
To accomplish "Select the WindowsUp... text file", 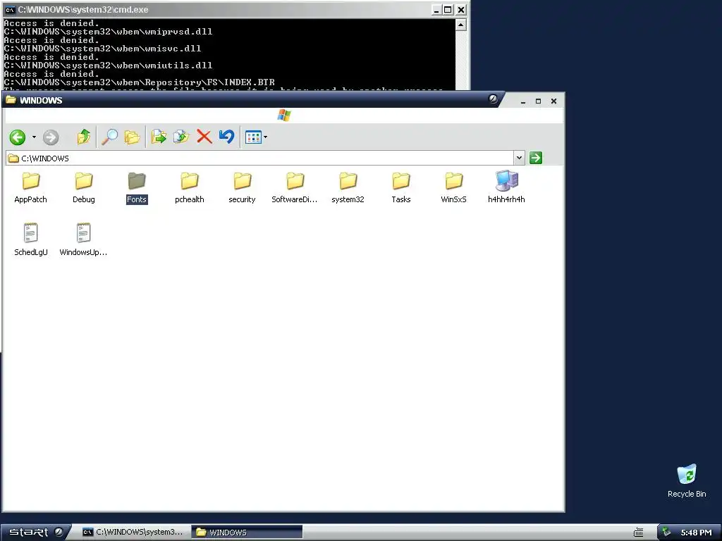I will pos(83,240).
